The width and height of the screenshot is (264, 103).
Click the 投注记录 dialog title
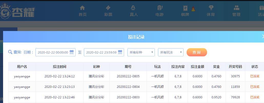tap(136, 37)
